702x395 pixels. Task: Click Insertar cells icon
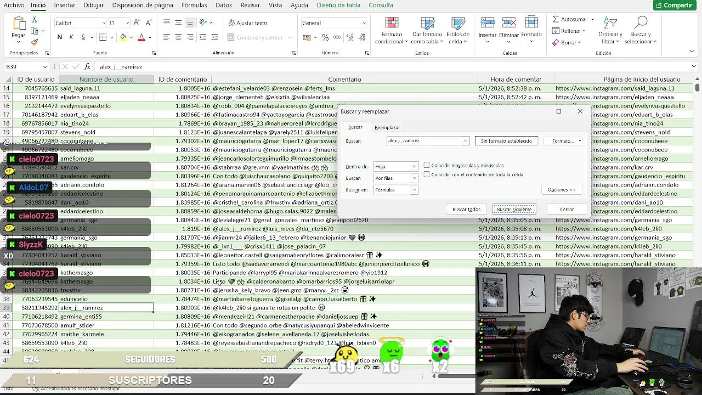[x=487, y=23]
